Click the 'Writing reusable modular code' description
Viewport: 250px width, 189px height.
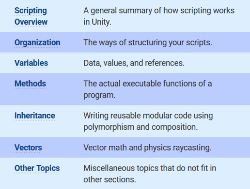(x=148, y=116)
